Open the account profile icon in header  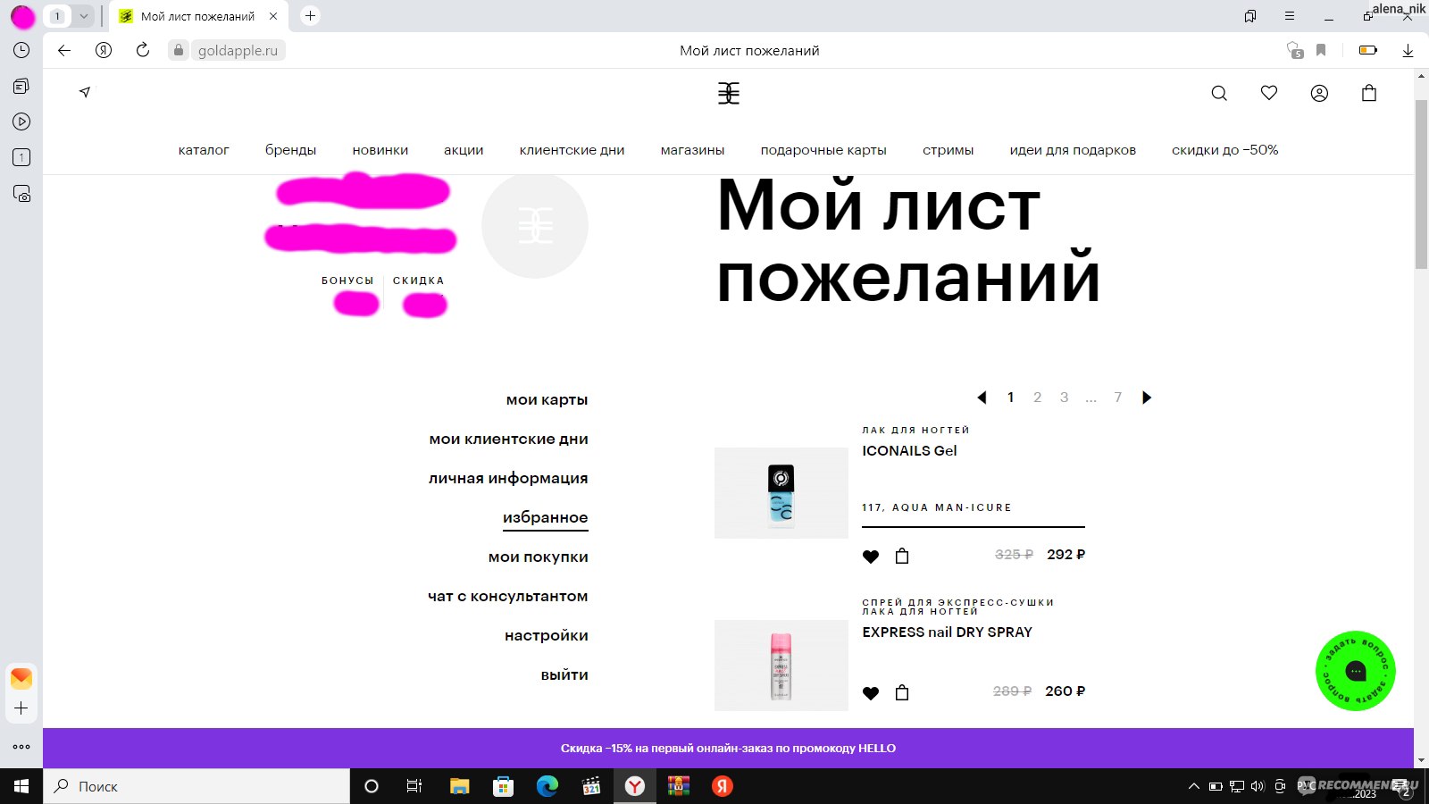(1319, 93)
